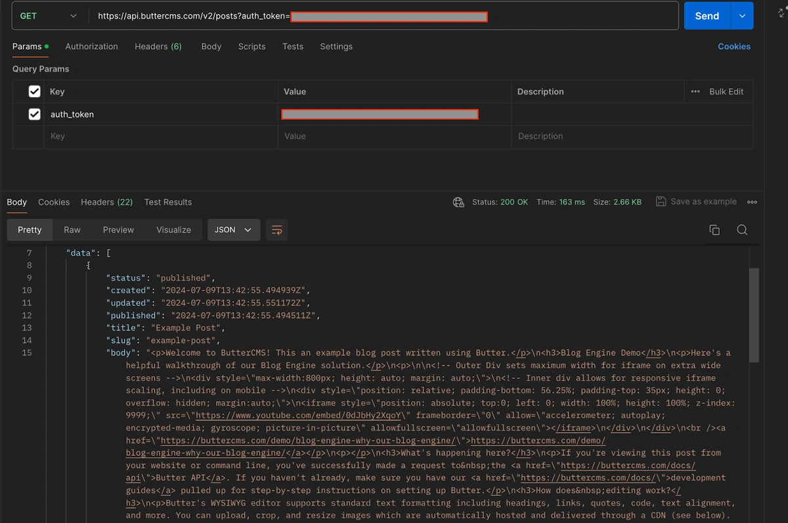Viewport: 788px width, 523px height.
Task: Click the request URL field
Action: (383, 16)
